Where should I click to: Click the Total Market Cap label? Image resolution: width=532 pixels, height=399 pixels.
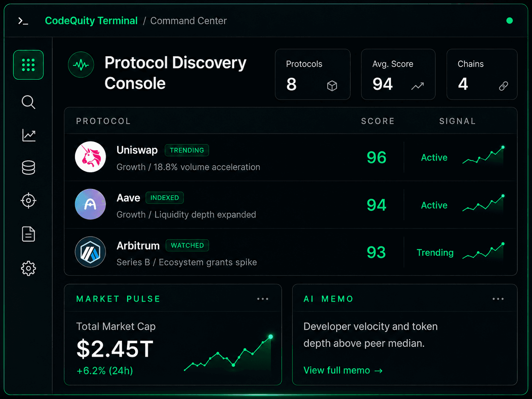(x=116, y=327)
